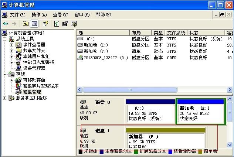Click the Help toolbar icon
The width and height of the screenshot is (234, 157).
45,24
